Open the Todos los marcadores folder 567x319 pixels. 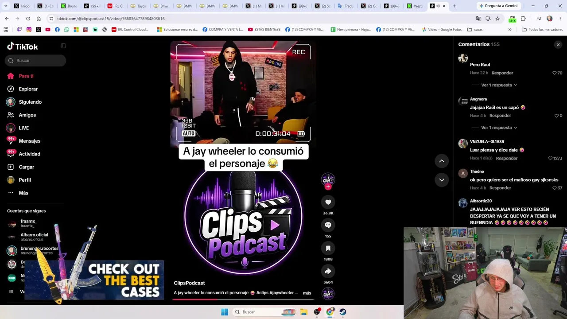pos(542,30)
